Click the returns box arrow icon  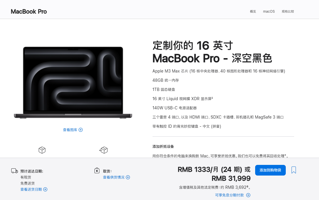[x=103, y=150]
